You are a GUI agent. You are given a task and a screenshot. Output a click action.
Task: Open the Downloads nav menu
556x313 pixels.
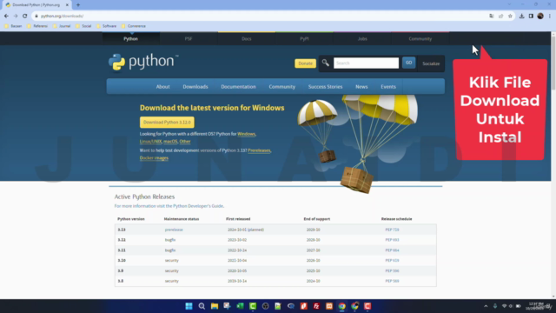pos(195,87)
